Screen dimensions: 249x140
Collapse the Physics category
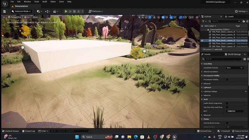pyautogui.click(x=202, y=119)
